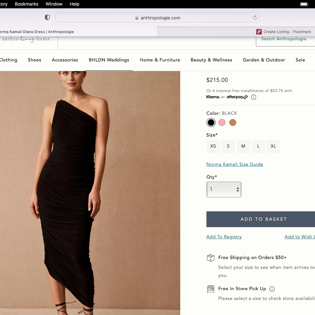This screenshot has width=315, height=315.
Task: Switch to the BHLDN Weddings navigation tab
Action: coord(109,60)
